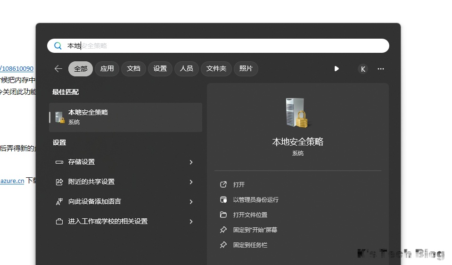Click 打开 to launch 本地安全策略
452x265 pixels.
239,184
